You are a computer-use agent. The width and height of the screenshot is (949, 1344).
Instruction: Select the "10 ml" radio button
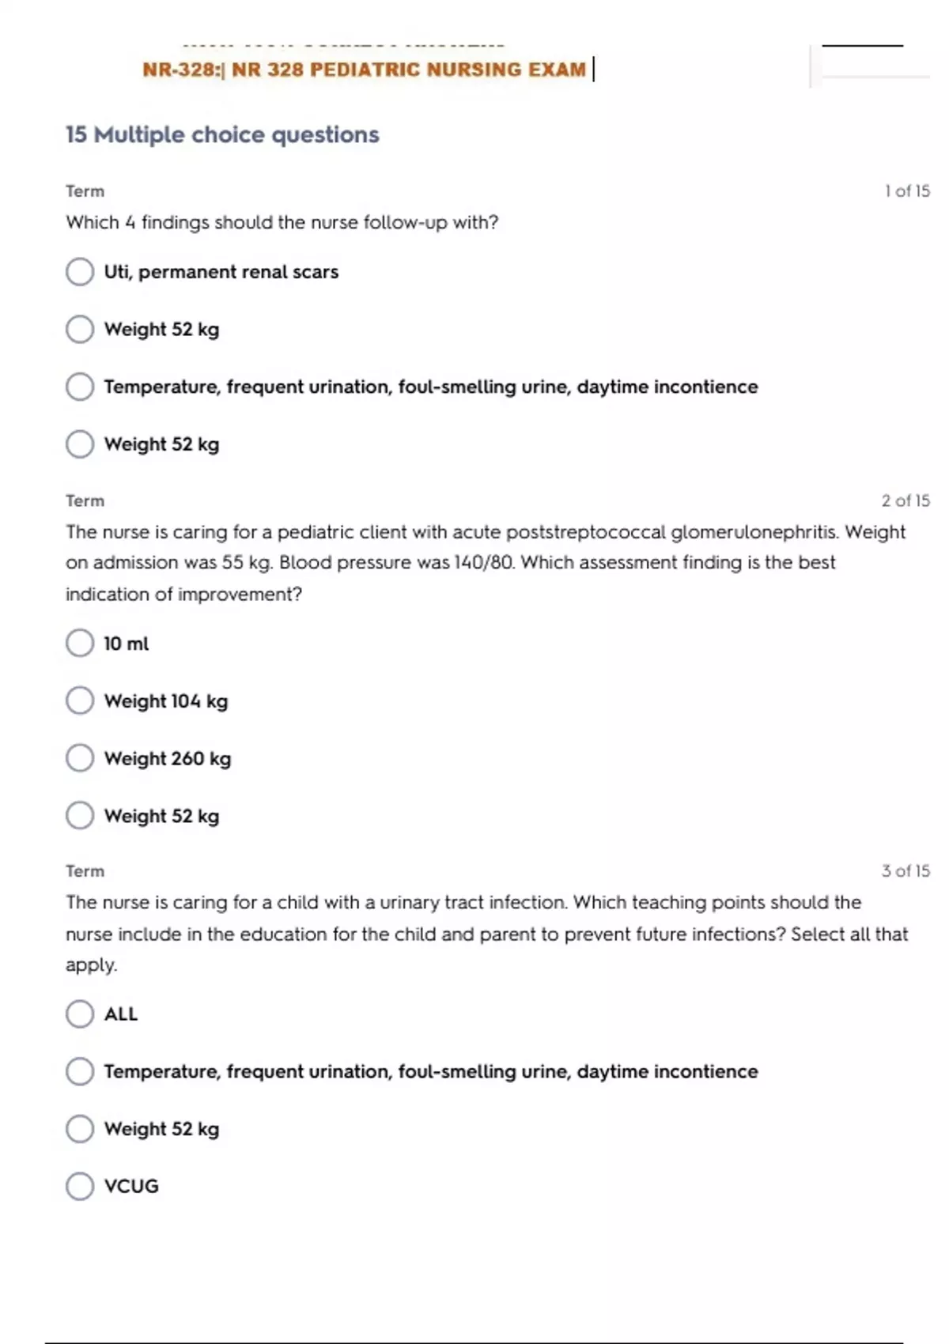click(80, 644)
